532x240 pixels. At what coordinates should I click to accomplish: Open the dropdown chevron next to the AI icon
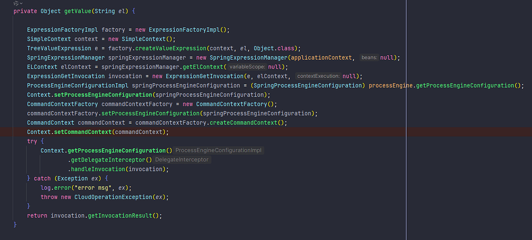click(21, 3)
